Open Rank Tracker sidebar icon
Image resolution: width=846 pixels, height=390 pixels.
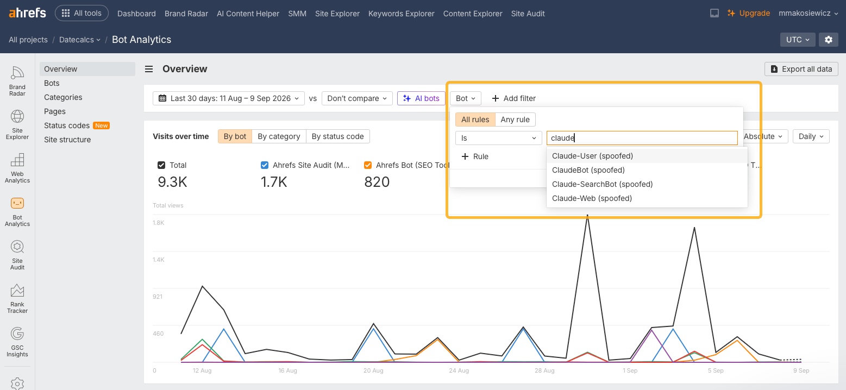coord(17,299)
